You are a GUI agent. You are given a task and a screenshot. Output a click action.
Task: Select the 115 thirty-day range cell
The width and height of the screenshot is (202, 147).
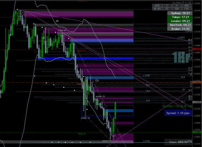click(186, 9)
